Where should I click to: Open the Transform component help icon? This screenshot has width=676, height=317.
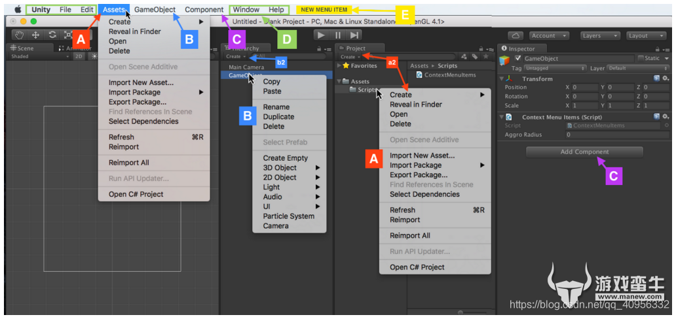656,78
